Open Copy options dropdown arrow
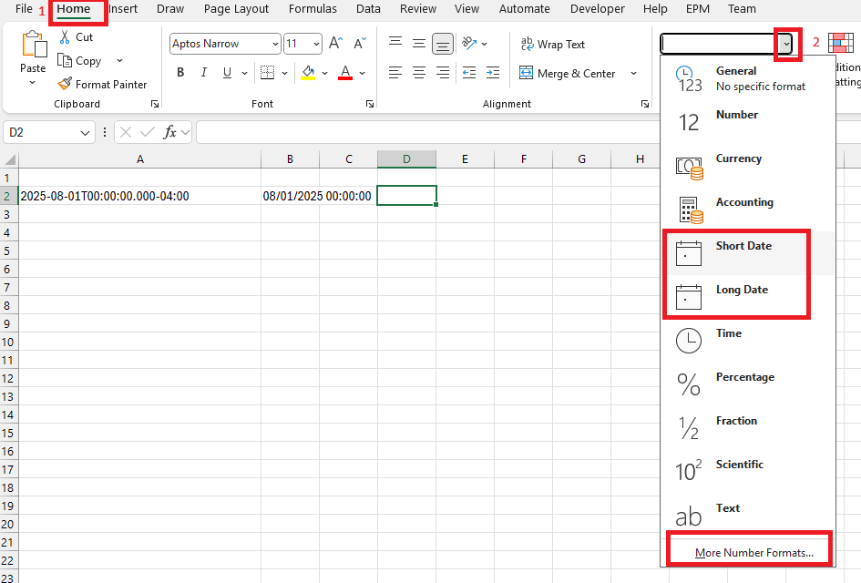Screen dimensions: 861x583 coord(119,60)
